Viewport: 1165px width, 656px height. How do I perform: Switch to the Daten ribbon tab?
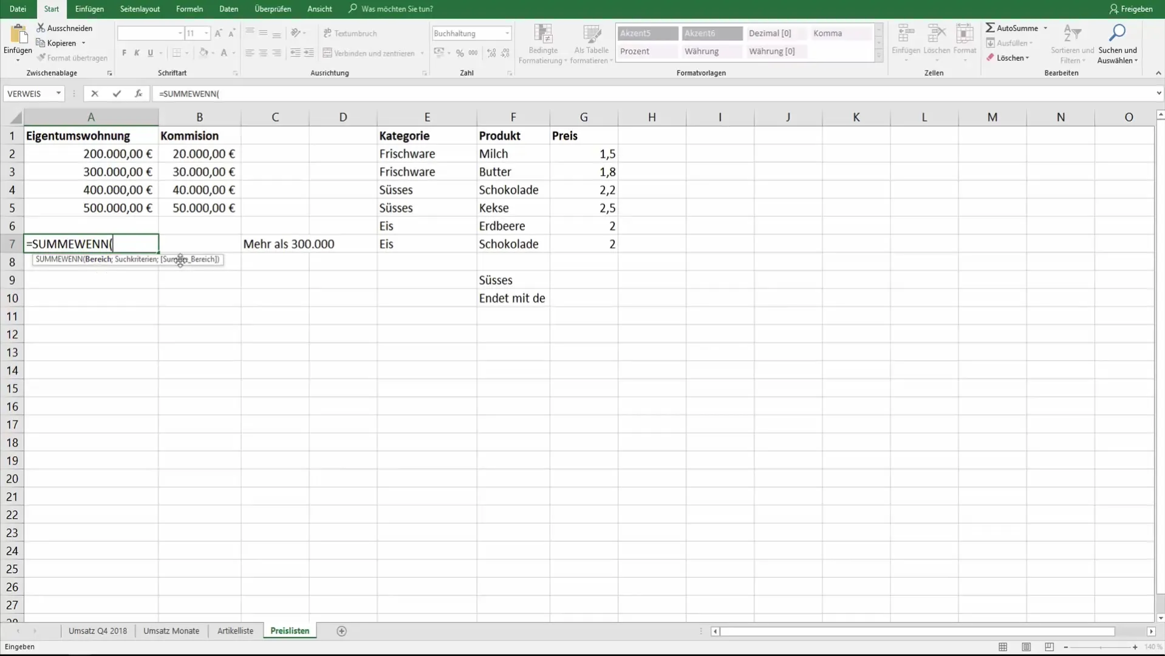(x=228, y=9)
